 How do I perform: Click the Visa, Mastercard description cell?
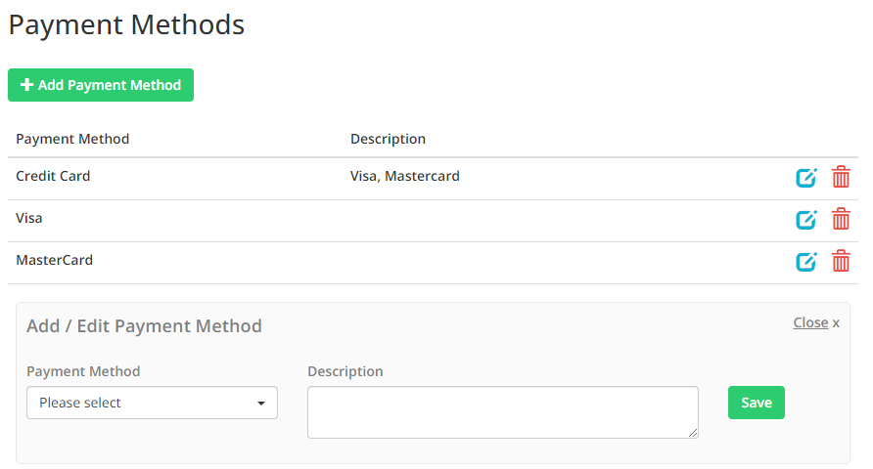404,177
